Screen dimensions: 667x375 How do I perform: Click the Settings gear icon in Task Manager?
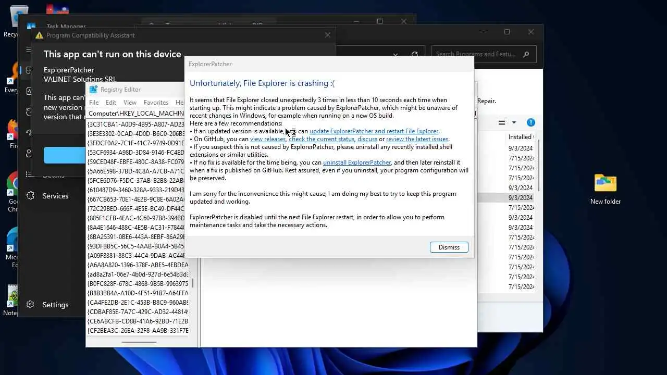[x=31, y=305]
